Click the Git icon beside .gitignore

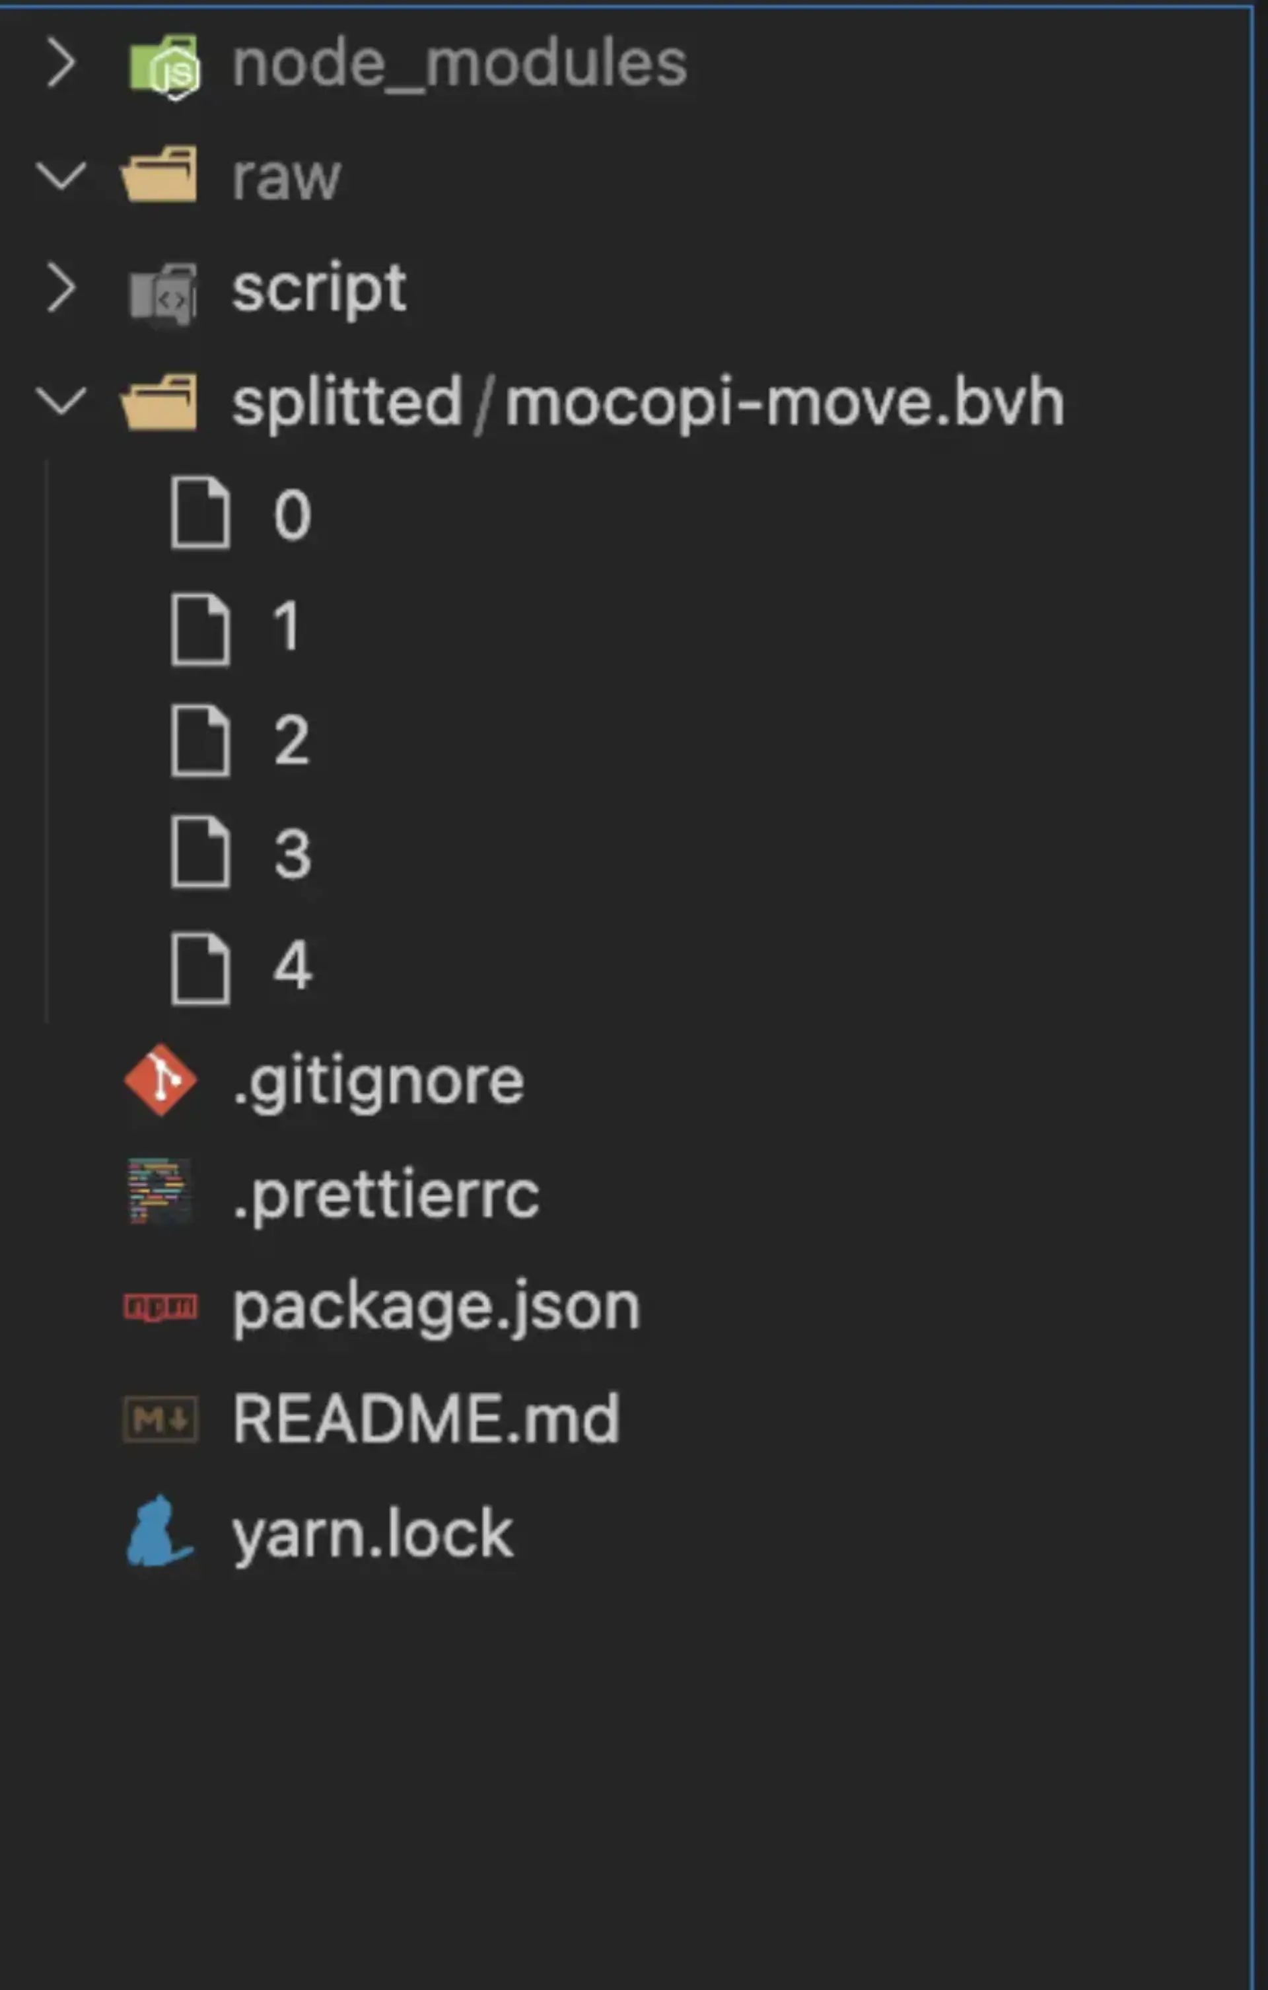coord(160,1080)
